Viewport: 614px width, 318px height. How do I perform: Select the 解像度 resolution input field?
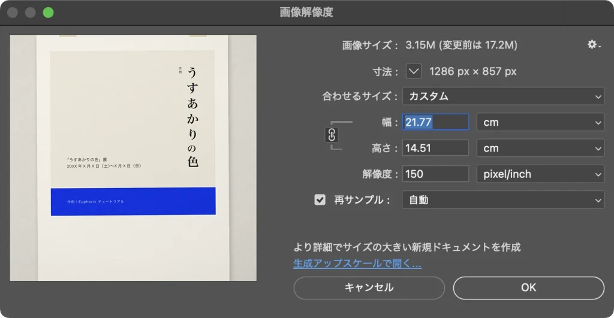[x=435, y=174]
